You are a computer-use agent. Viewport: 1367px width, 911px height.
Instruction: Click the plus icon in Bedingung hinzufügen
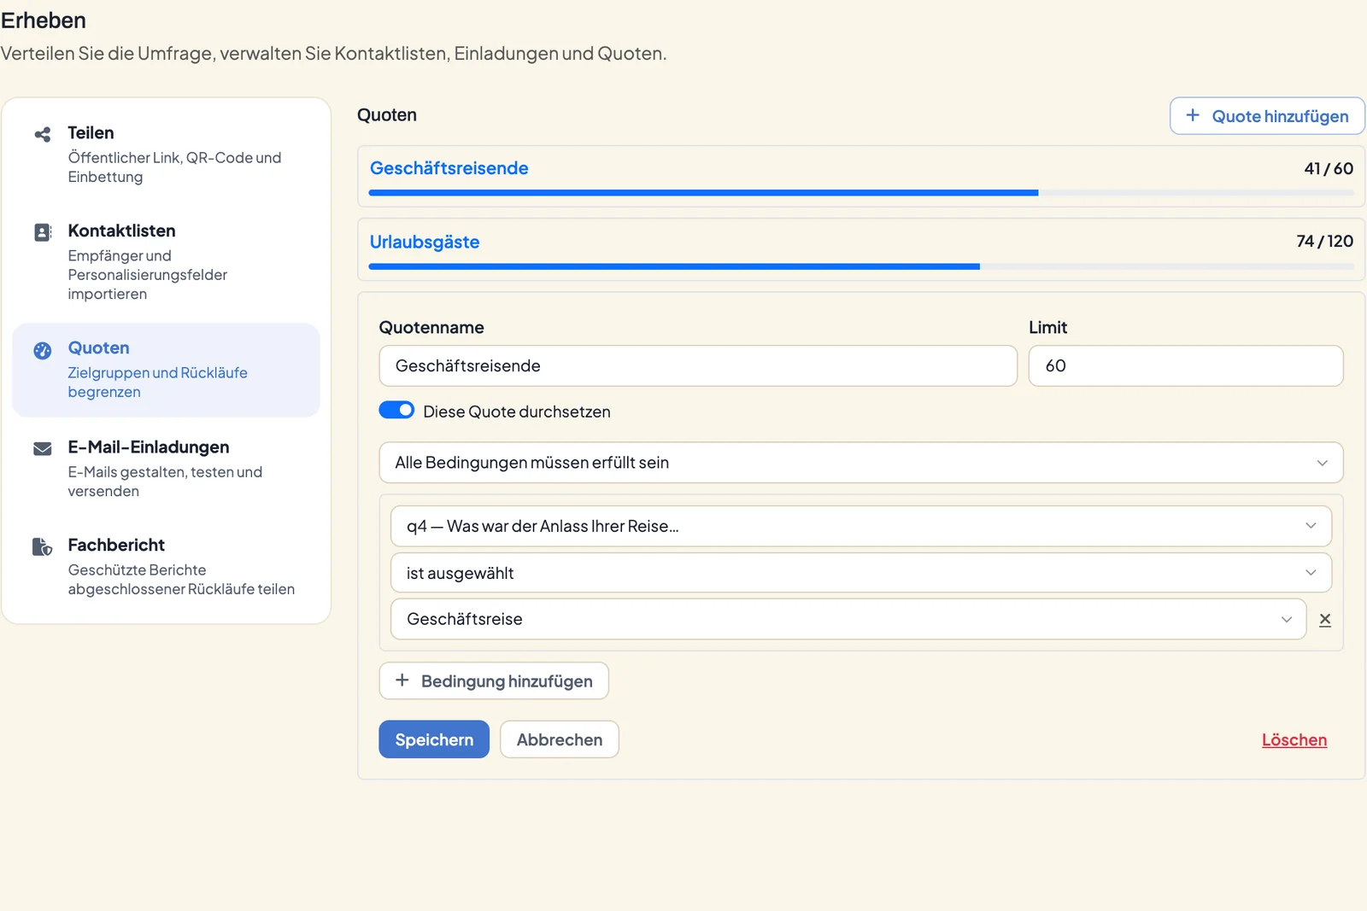point(402,680)
